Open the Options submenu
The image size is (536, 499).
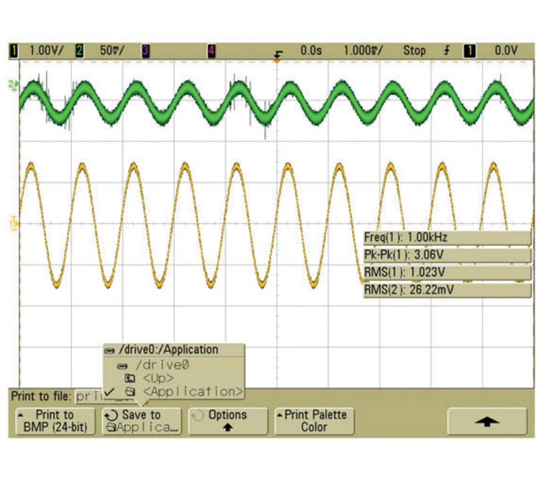point(227,421)
